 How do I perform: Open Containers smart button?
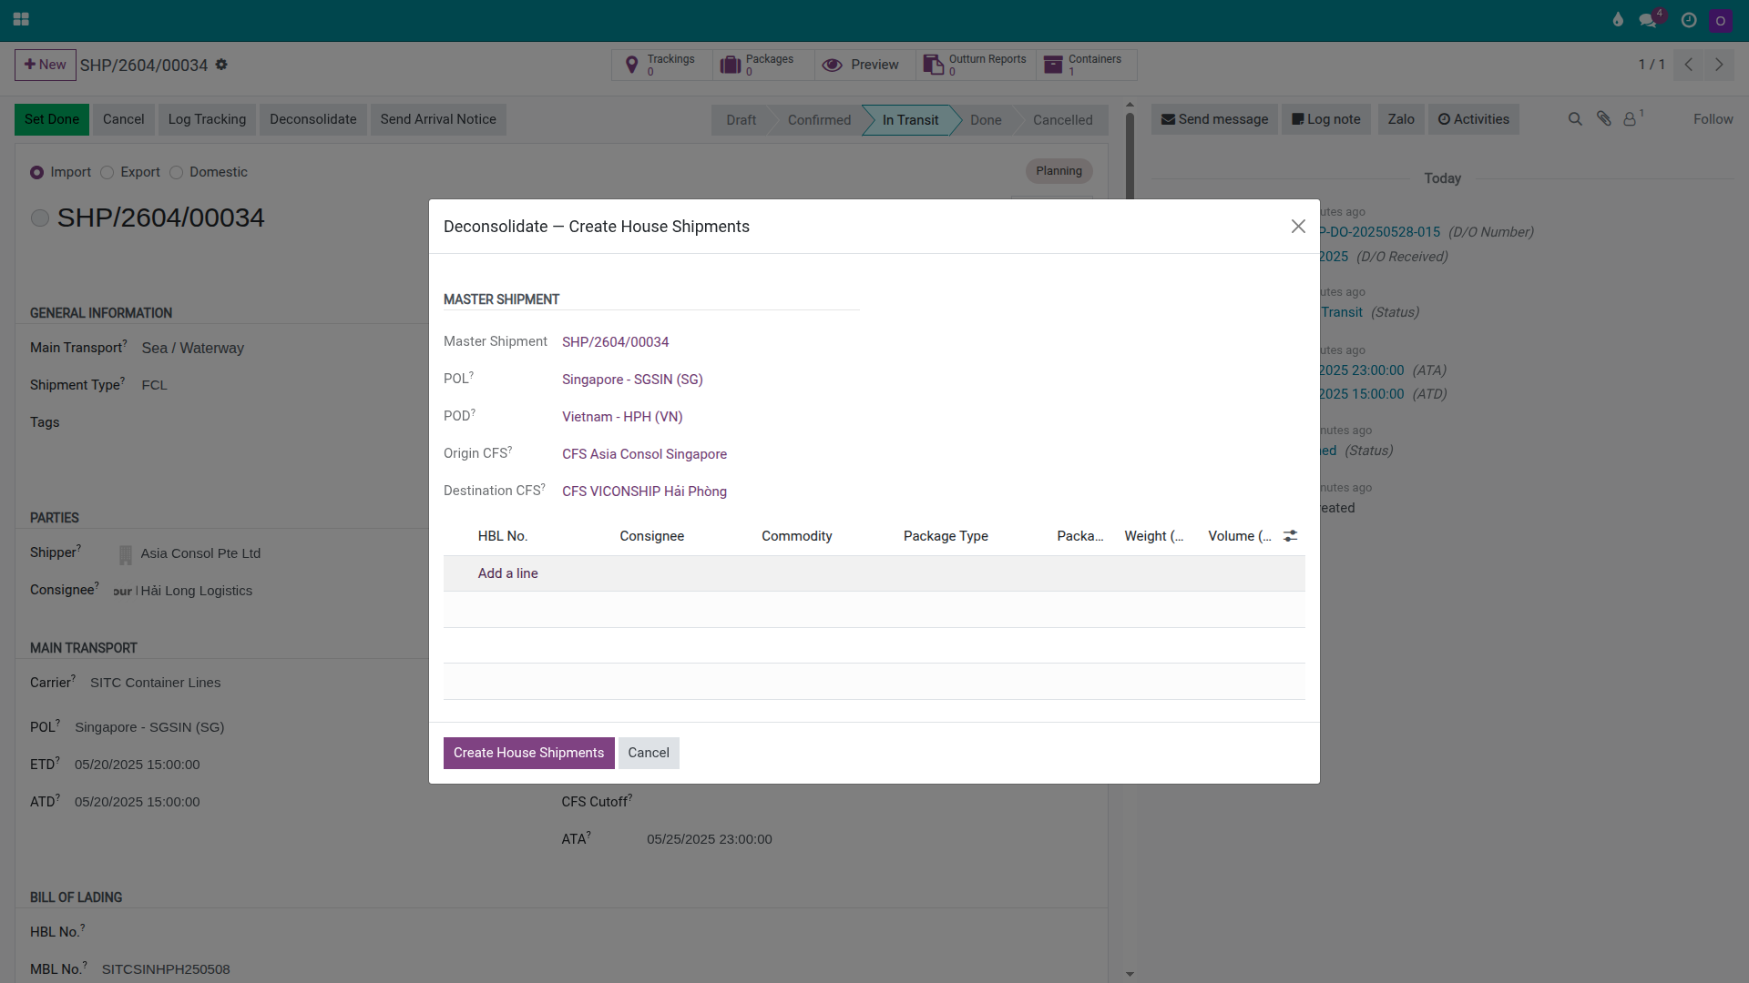tap(1086, 65)
